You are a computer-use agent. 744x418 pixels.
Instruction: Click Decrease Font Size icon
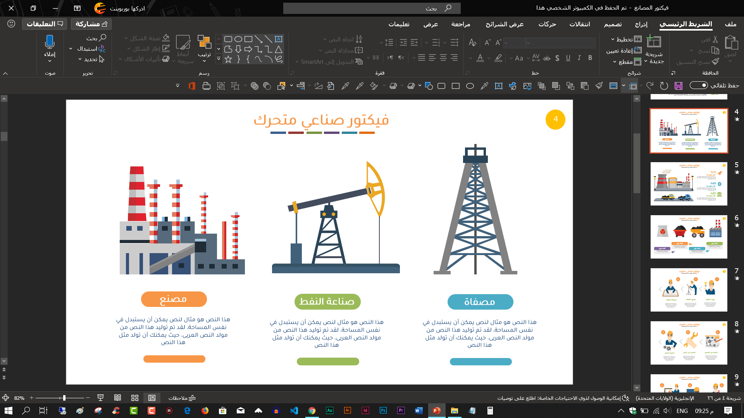pyautogui.click(x=488, y=42)
